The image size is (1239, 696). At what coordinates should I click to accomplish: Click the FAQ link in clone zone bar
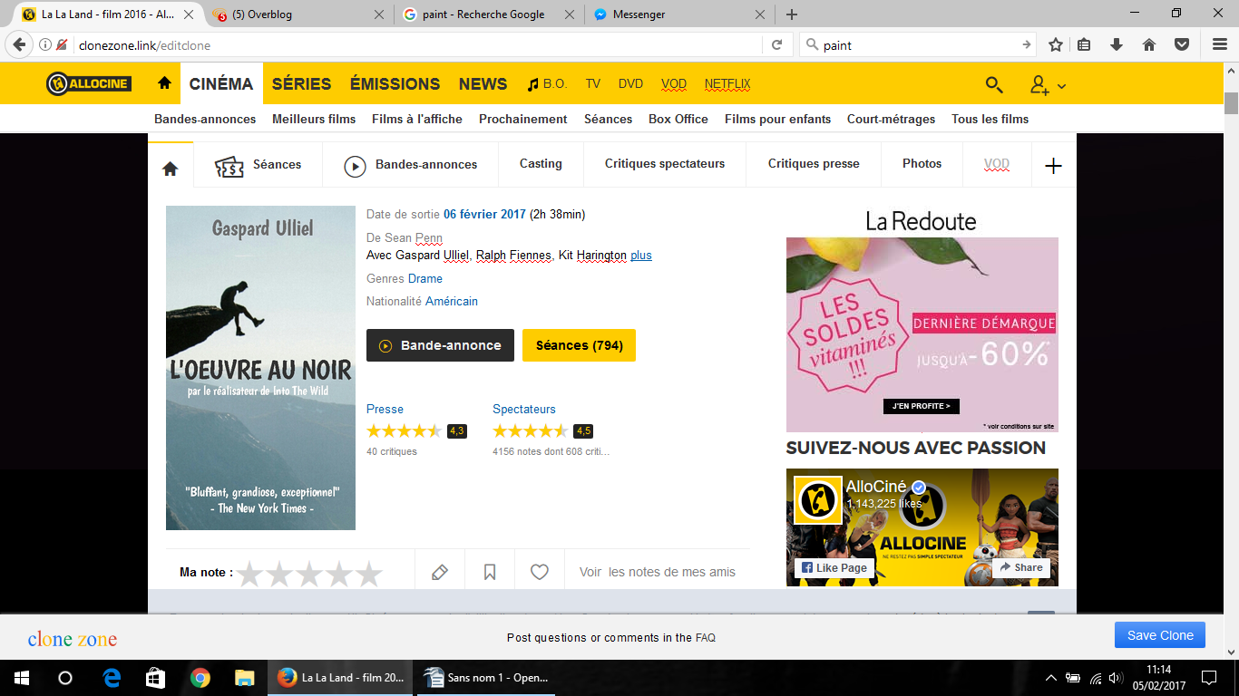tap(706, 638)
